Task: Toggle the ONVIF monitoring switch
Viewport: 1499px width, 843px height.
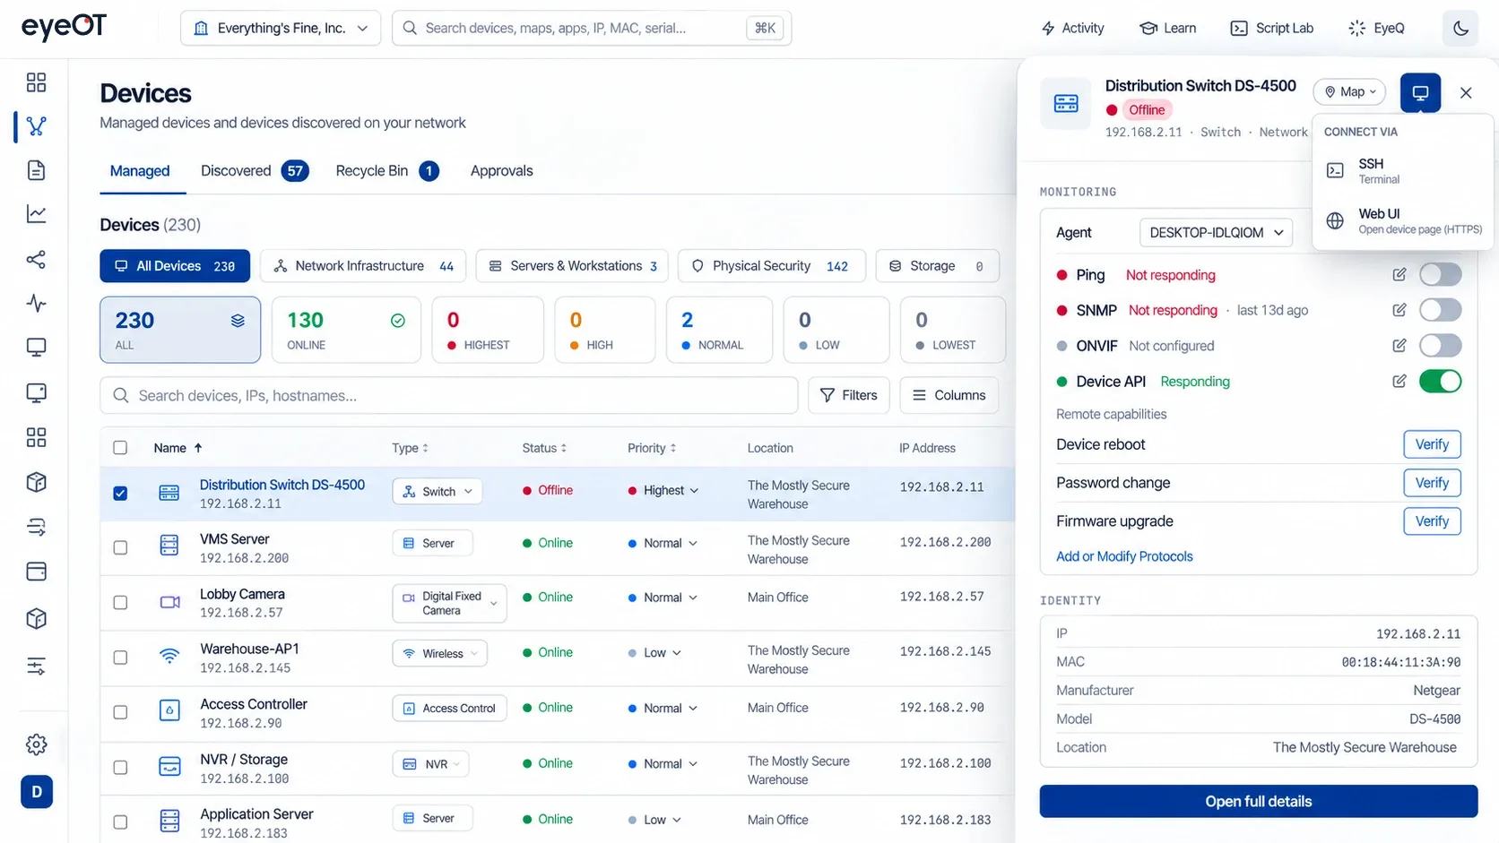Action: click(1441, 345)
